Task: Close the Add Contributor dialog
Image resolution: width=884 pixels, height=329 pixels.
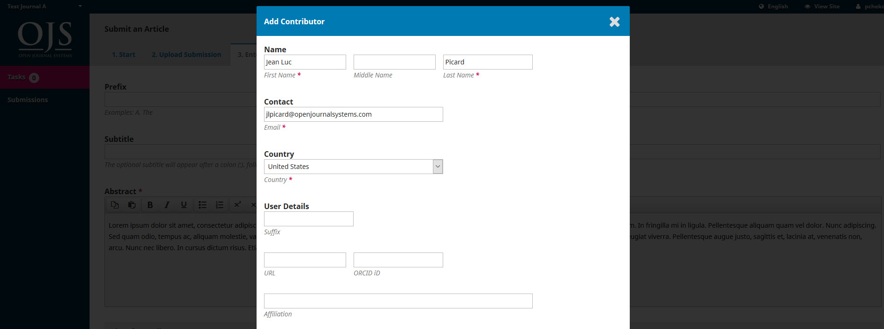Action: 614,22
